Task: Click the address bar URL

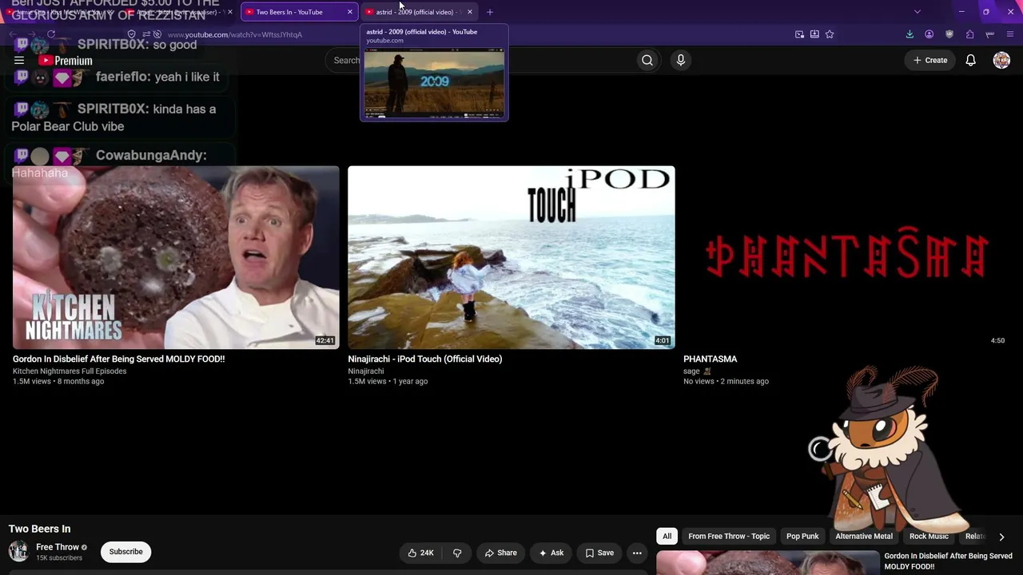Action: 235,35
